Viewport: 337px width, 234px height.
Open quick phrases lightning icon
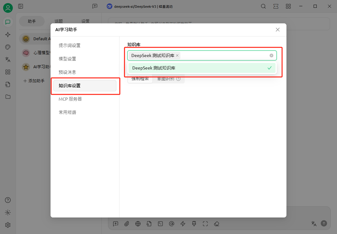coord(183,224)
